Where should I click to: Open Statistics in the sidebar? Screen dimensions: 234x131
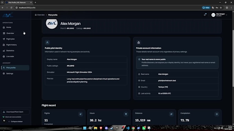[x=15, y=51]
